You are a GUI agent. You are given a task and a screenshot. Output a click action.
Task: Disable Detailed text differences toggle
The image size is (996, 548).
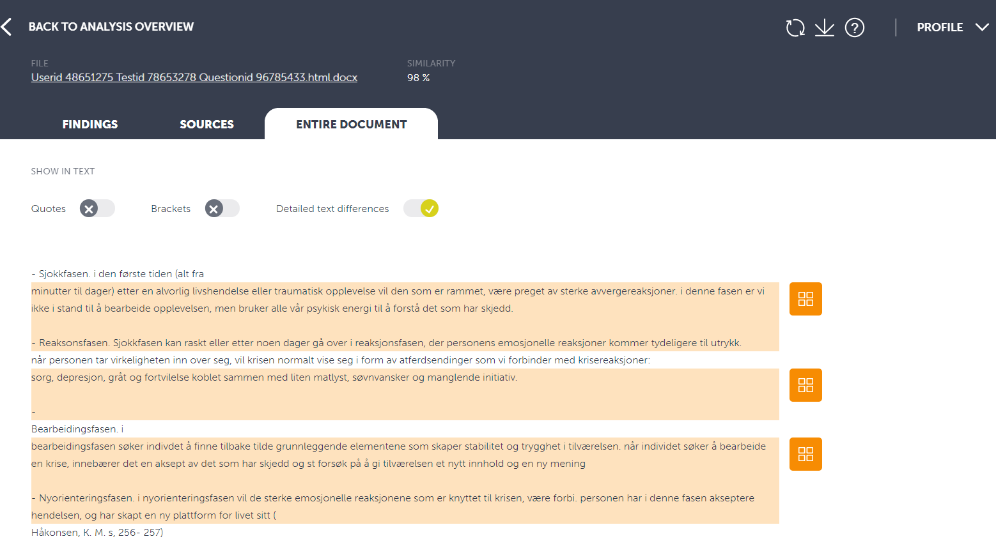421,209
